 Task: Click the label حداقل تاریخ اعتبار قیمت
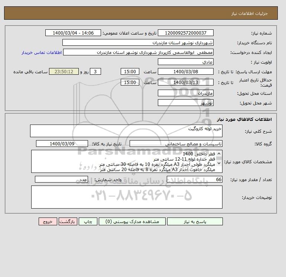[256, 83]
